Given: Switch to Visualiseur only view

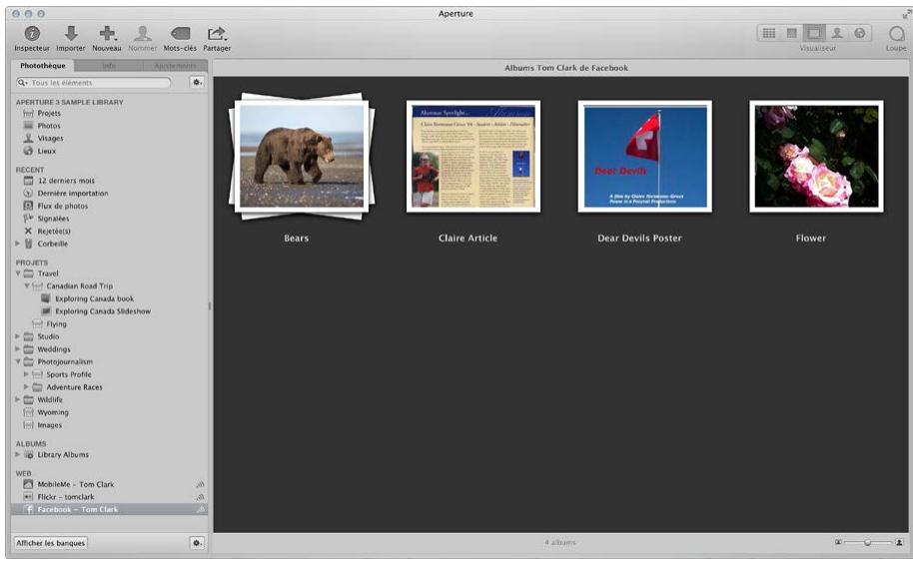Looking at the screenshot, I should pyautogui.click(x=814, y=33).
